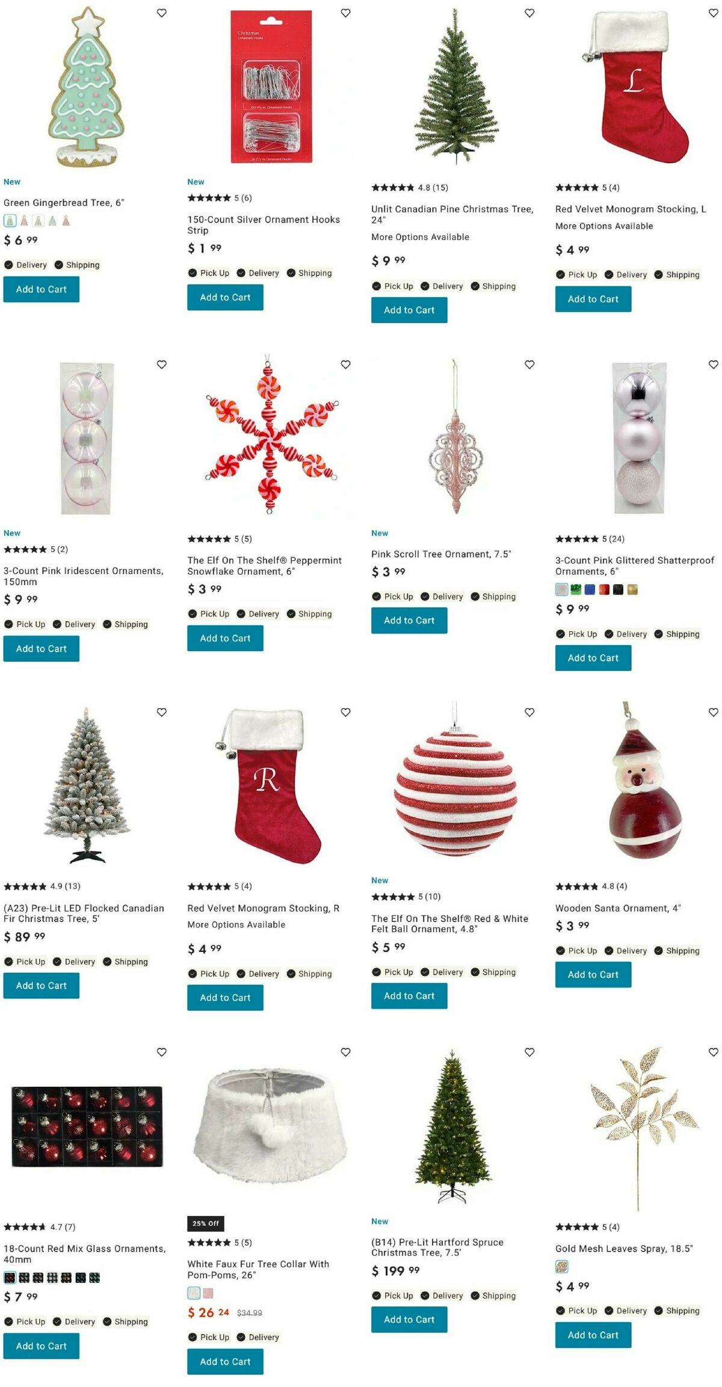The image size is (722, 1387).
Task: Add Pink Scroll Tree Ornament to cart
Action: (x=409, y=620)
